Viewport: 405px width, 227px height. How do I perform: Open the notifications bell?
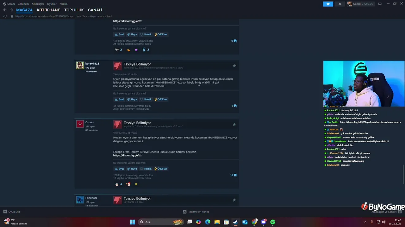pyautogui.click(x=340, y=4)
